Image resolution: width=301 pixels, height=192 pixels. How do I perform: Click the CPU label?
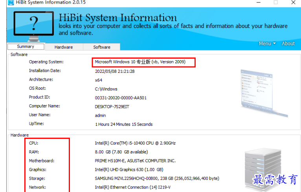point(33,143)
